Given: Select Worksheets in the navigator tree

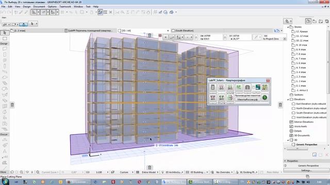Looking at the screenshot, I should tap(300, 126).
